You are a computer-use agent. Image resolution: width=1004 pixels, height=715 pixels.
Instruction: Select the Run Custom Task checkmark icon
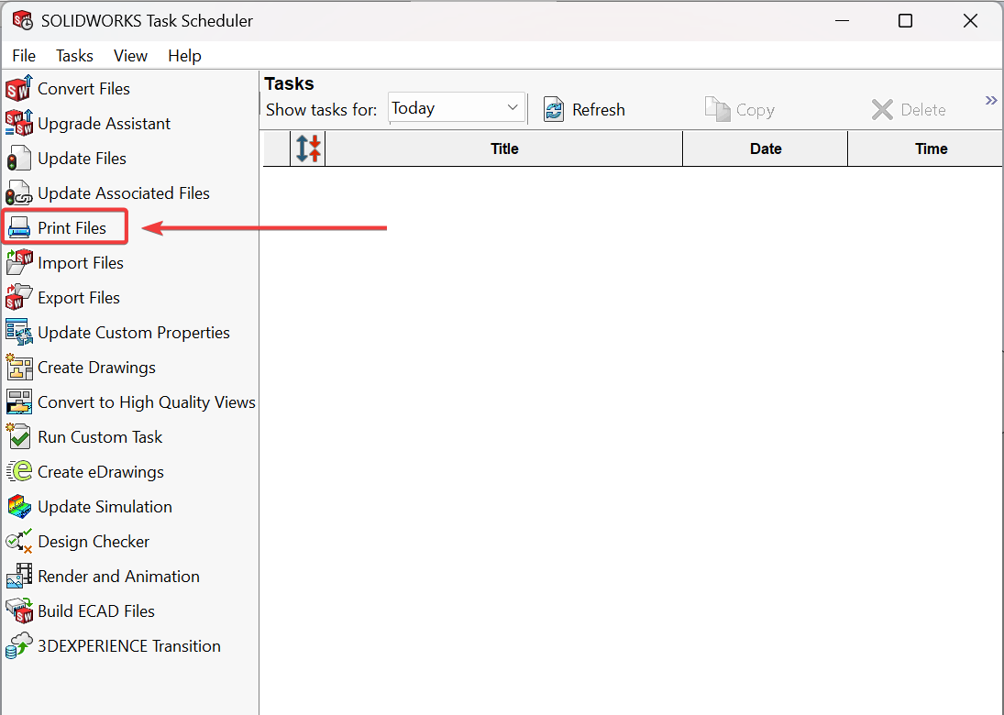[x=18, y=436]
